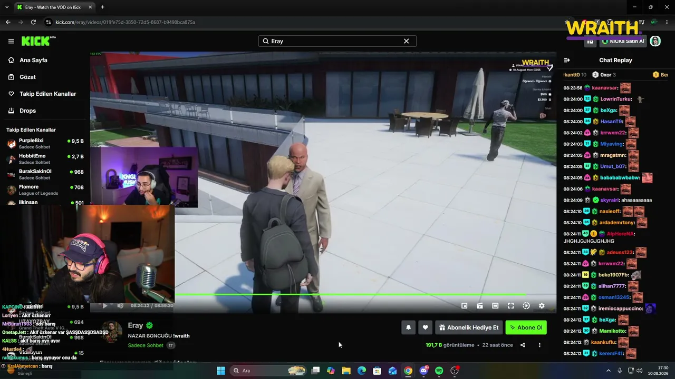This screenshot has width=675, height=379.
Task: Show hidden system tray icons
Action: [609, 371]
